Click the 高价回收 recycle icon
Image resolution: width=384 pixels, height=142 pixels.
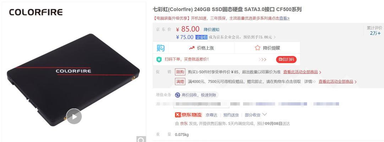[x=178, y=95]
